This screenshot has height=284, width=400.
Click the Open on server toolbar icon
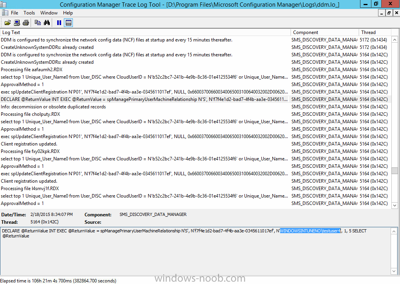pos(17,23)
